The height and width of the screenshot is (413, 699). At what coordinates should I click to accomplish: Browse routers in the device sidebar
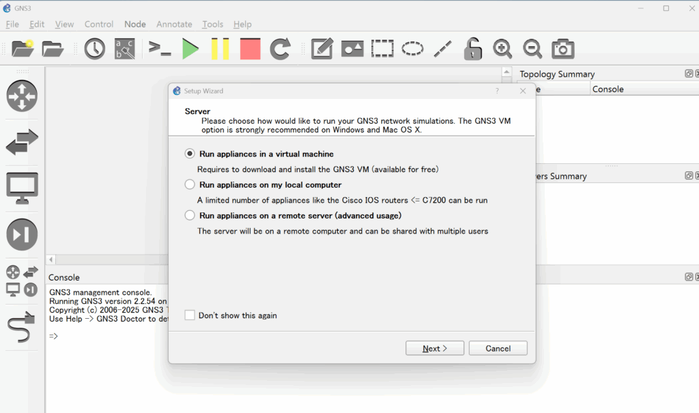22,96
